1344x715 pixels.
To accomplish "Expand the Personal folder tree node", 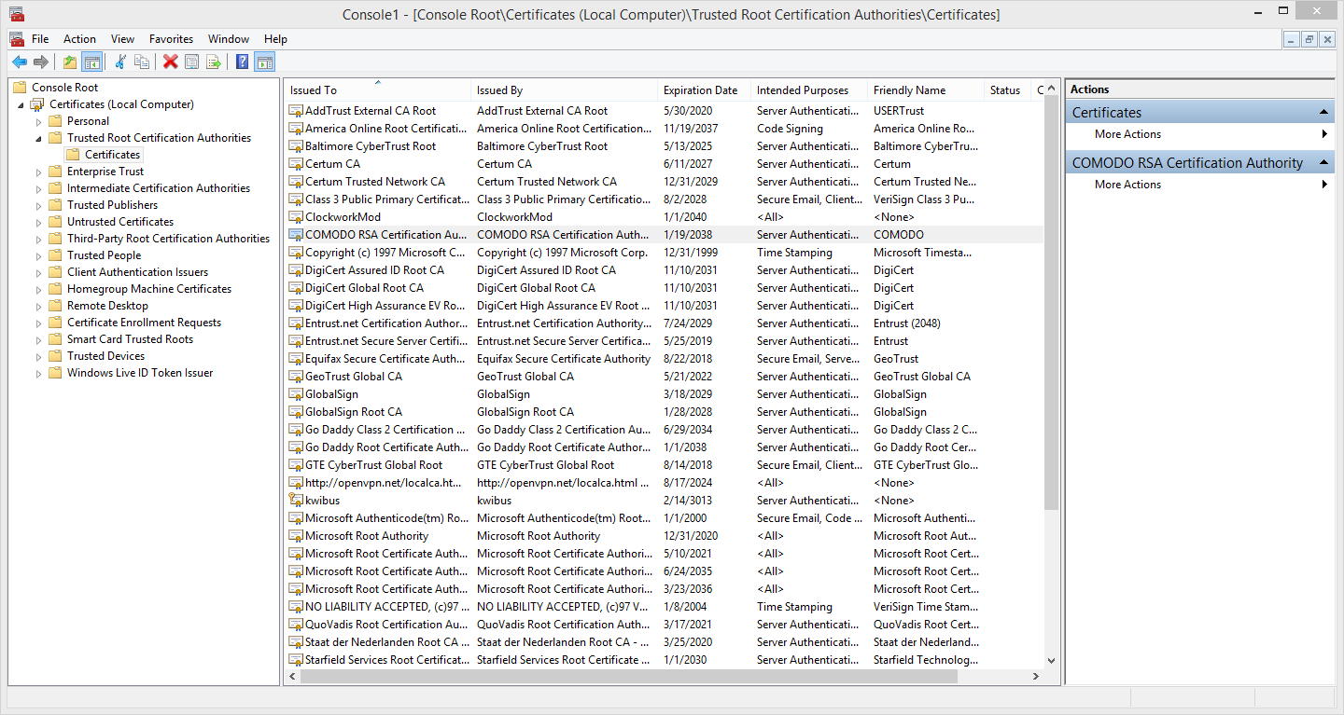I will pos(39,121).
